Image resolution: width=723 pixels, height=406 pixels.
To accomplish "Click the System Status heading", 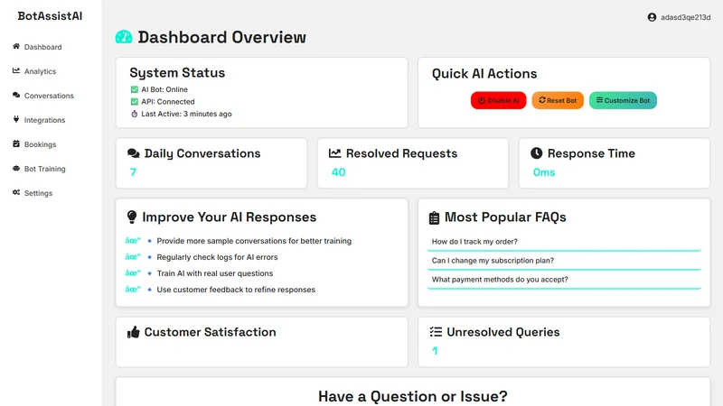I will pos(177,73).
